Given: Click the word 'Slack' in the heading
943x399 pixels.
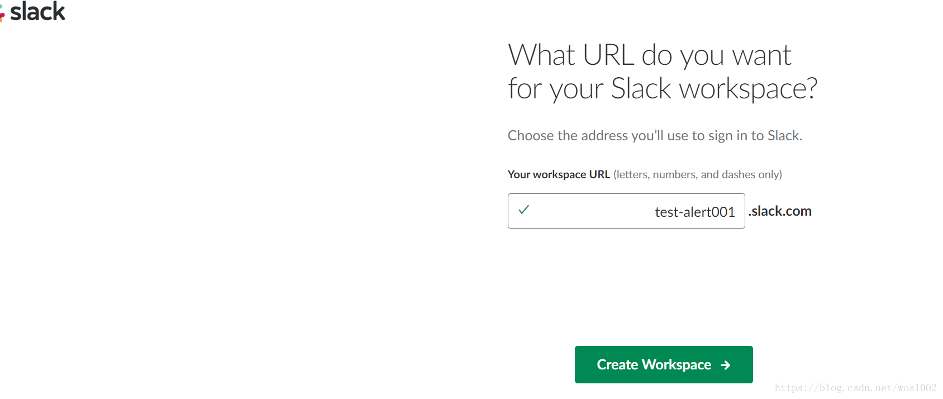Looking at the screenshot, I should pyautogui.click(x=641, y=88).
